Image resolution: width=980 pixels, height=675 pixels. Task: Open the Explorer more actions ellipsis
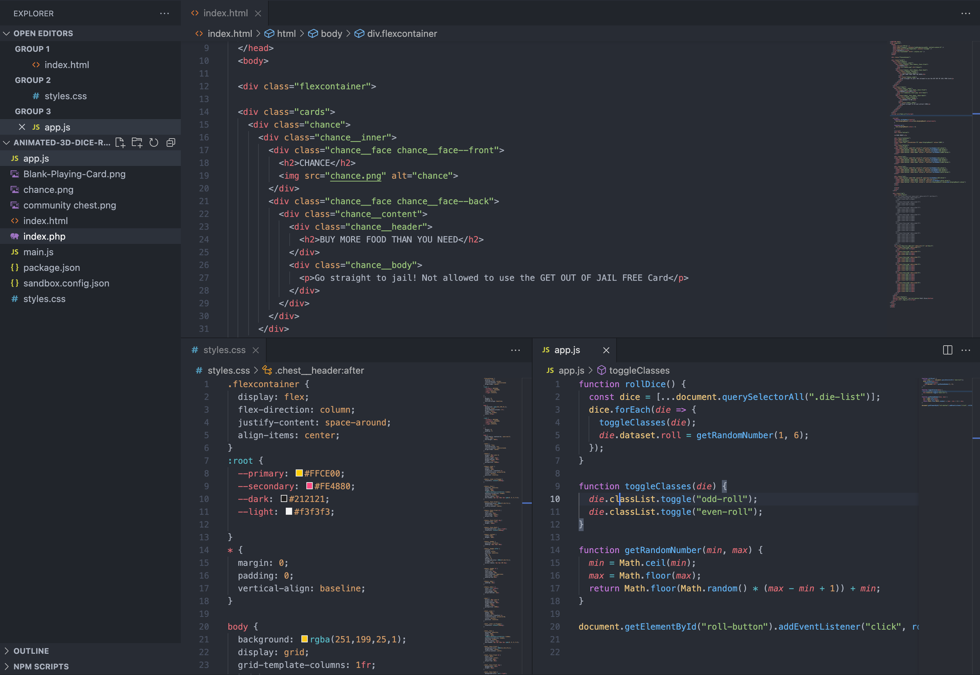(164, 14)
